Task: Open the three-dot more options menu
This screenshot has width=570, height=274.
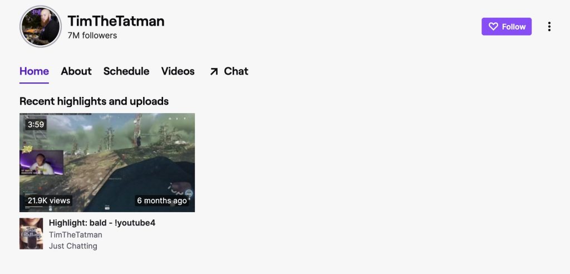Action: (x=549, y=27)
